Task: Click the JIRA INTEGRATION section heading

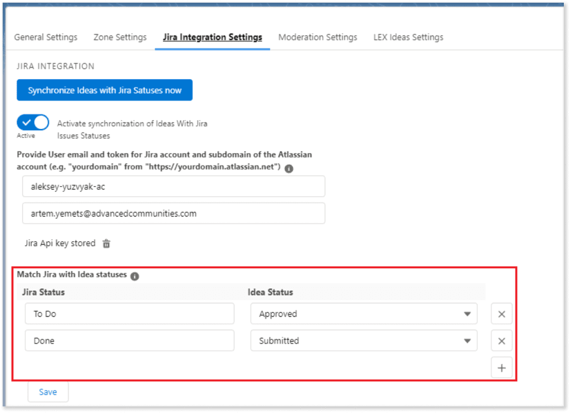Action: (x=55, y=66)
